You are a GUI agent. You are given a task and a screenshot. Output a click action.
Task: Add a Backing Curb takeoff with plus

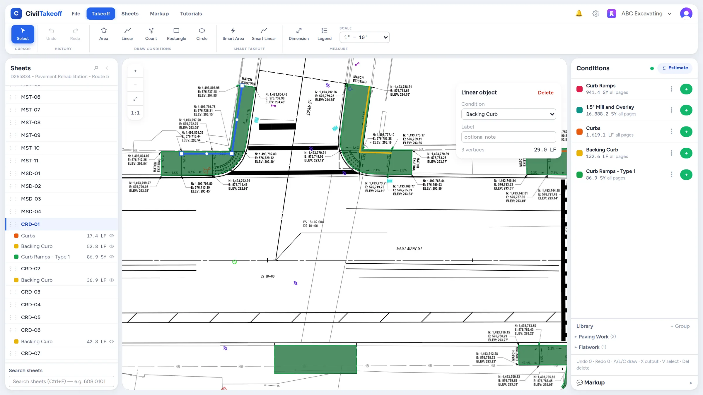[686, 153]
